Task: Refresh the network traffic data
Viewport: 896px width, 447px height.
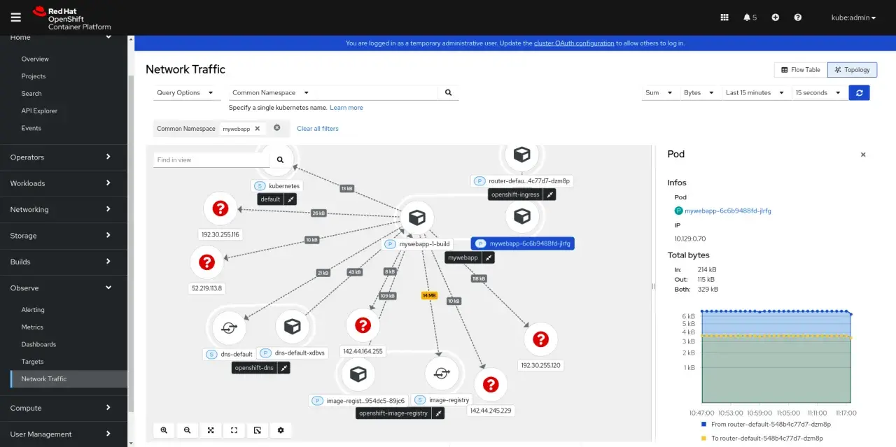Action: coord(859,92)
